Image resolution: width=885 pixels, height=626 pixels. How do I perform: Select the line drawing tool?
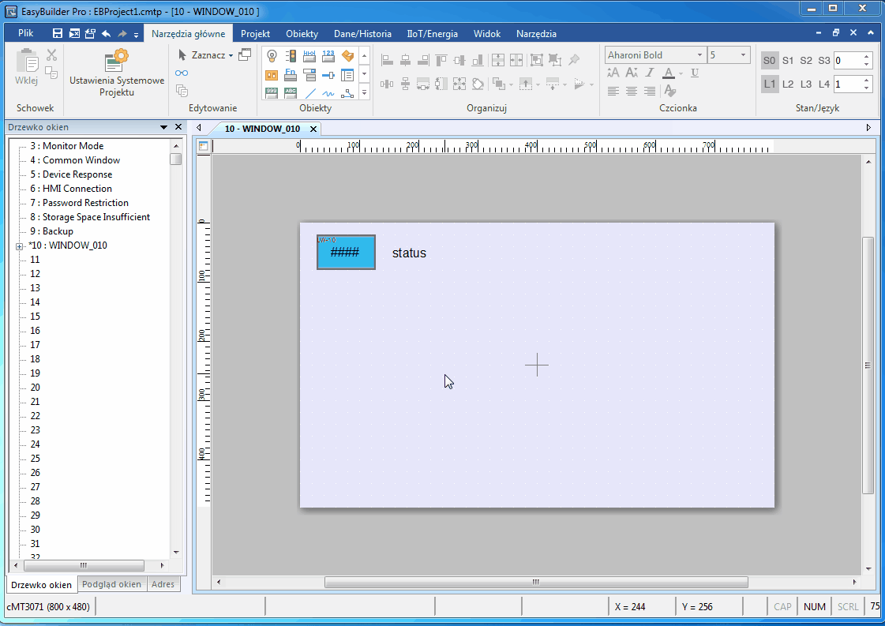[309, 92]
